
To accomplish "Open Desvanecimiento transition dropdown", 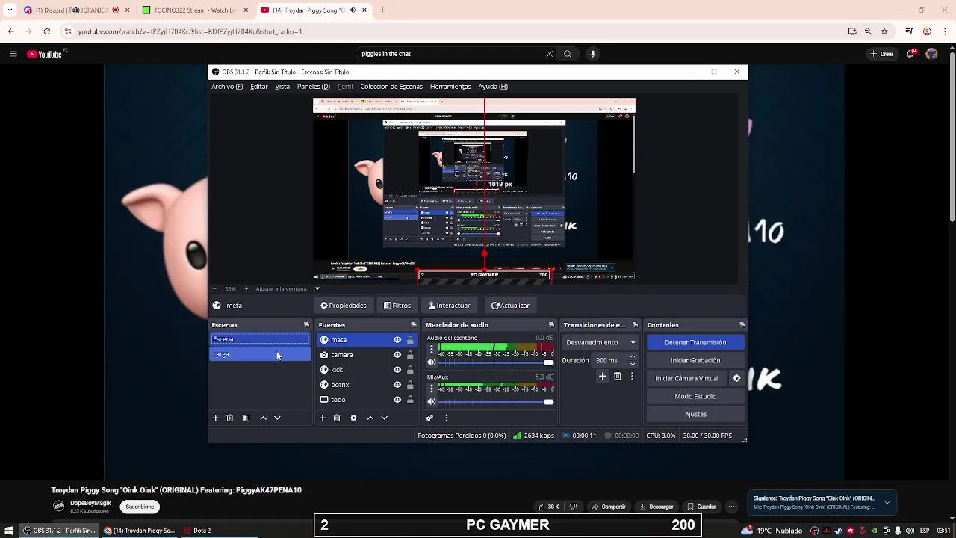I will 601,342.
